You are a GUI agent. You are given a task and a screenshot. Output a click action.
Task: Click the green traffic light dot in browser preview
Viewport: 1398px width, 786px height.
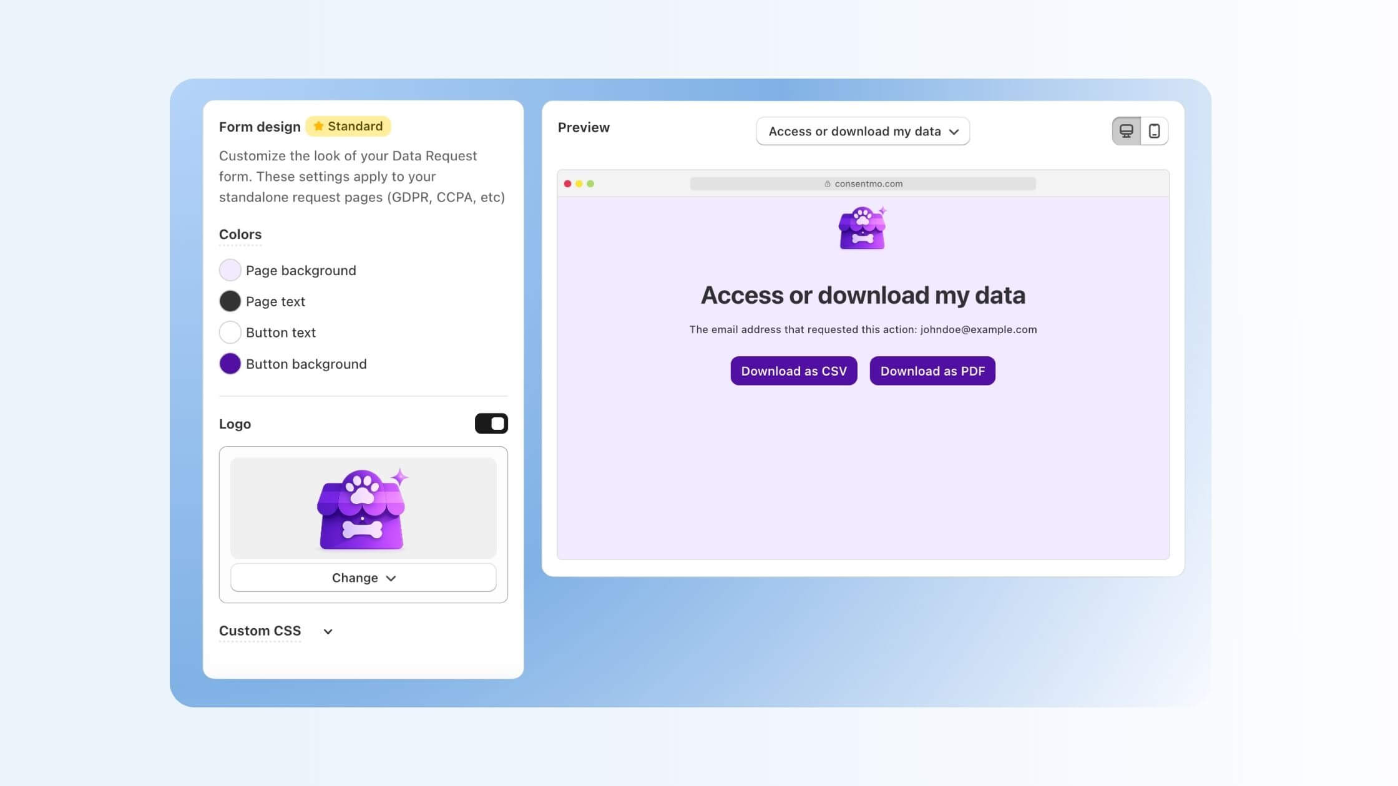pyautogui.click(x=590, y=183)
